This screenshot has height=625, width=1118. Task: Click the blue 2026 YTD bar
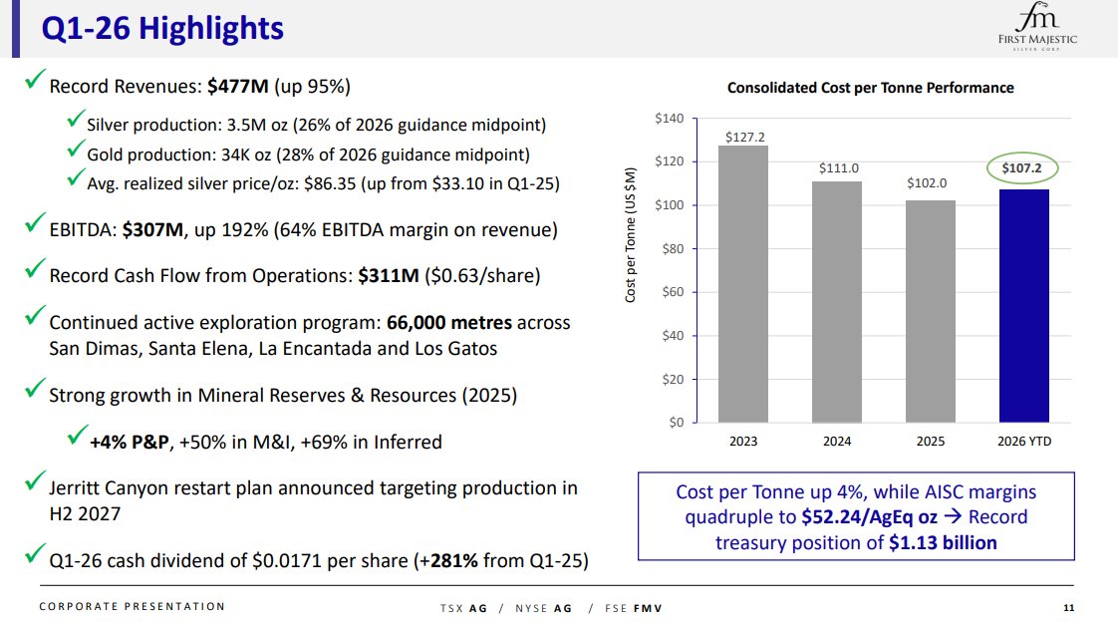point(1024,306)
